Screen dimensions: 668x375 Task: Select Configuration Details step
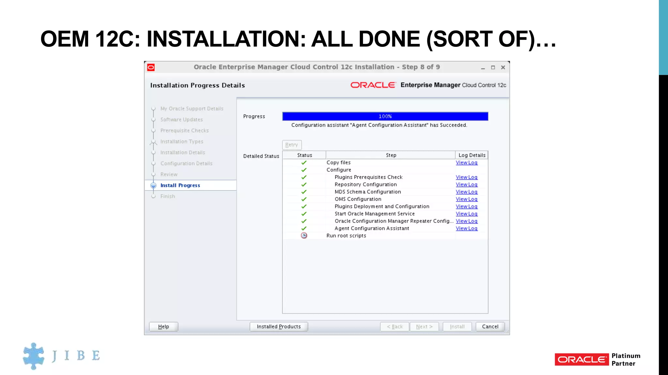[186, 163]
